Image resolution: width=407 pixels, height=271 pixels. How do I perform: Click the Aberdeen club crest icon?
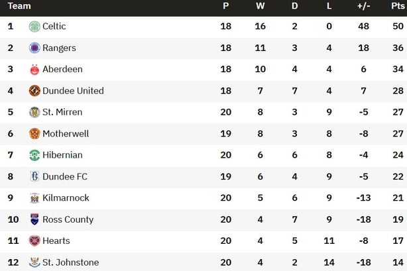coord(34,70)
